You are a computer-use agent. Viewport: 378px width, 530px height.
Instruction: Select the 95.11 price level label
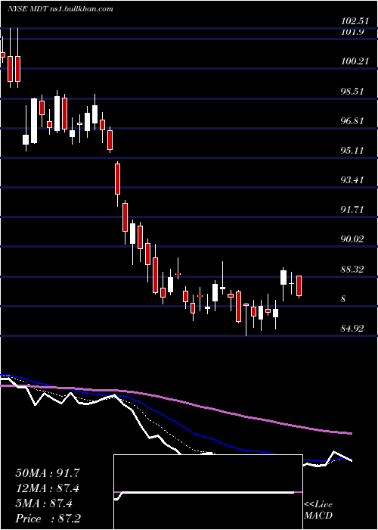pyautogui.click(x=354, y=151)
